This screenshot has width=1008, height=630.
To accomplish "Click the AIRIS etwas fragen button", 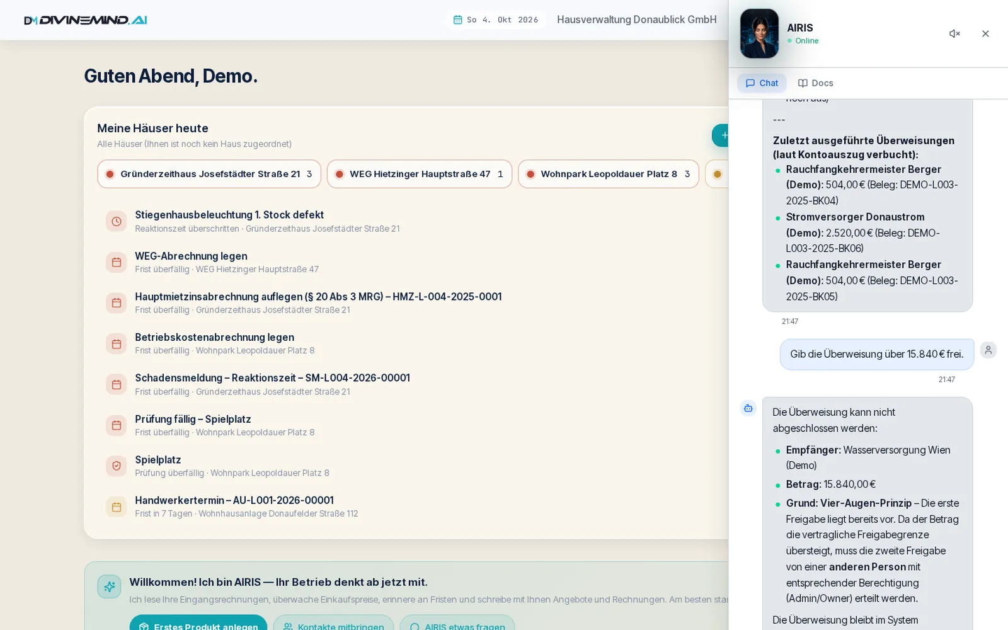I will (457, 622).
